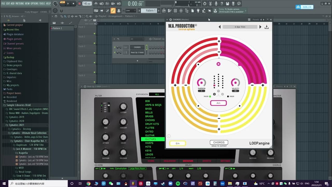Toggle the Reverb OFF/ON switch

[x=100, y=169]
